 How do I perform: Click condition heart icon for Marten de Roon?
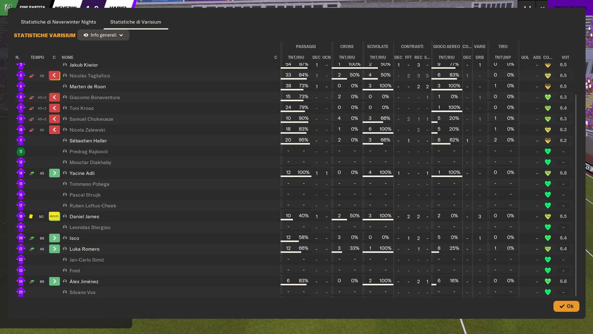(x=548, y=87)
